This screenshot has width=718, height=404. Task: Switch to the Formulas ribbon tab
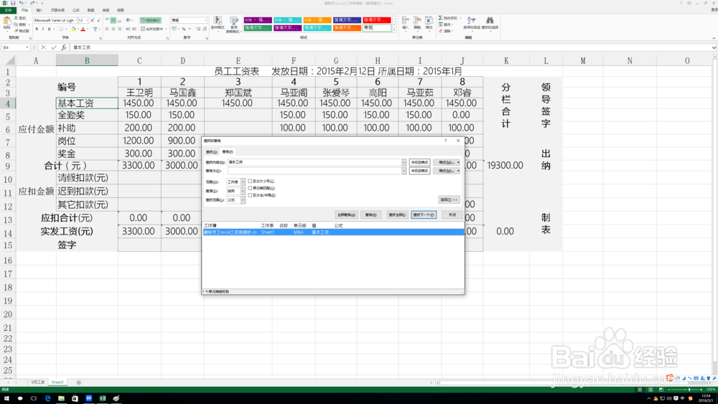pyautogui.click(x=75, y=10)
